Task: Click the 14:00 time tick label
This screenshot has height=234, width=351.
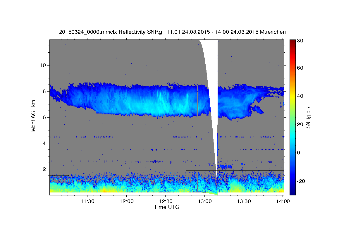Action: tap(283, 201)
